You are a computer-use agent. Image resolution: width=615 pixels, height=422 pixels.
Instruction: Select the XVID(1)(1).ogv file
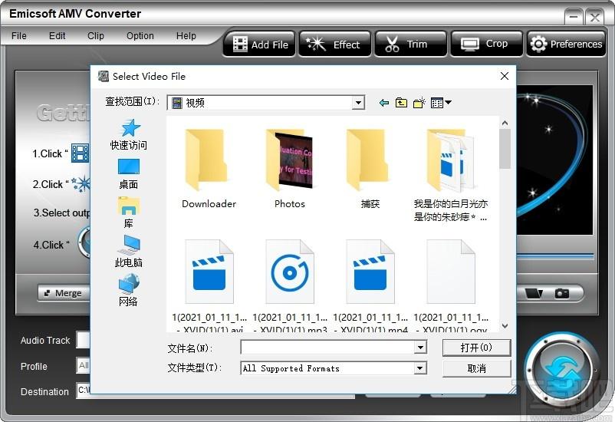(451, 285)
